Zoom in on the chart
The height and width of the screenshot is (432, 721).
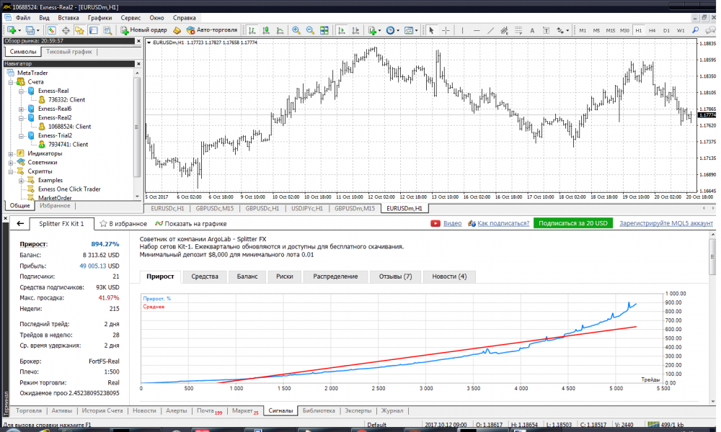[296, 30]
